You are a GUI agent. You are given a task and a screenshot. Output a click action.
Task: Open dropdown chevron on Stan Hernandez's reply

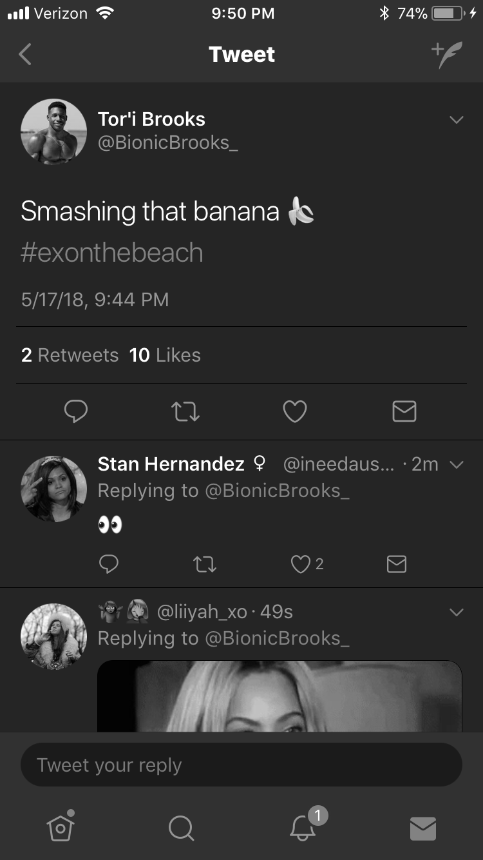point(457,465)
